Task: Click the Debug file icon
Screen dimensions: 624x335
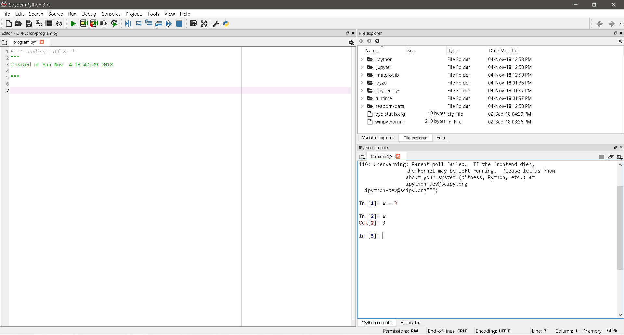Action: tap(128, 23)
